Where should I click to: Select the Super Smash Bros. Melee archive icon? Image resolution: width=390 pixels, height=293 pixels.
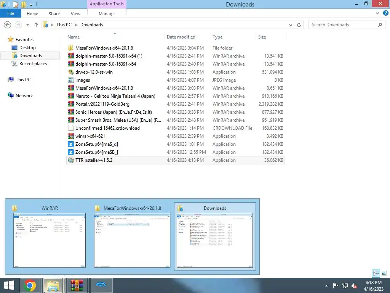pyautogui.click(x=71, y=120)
